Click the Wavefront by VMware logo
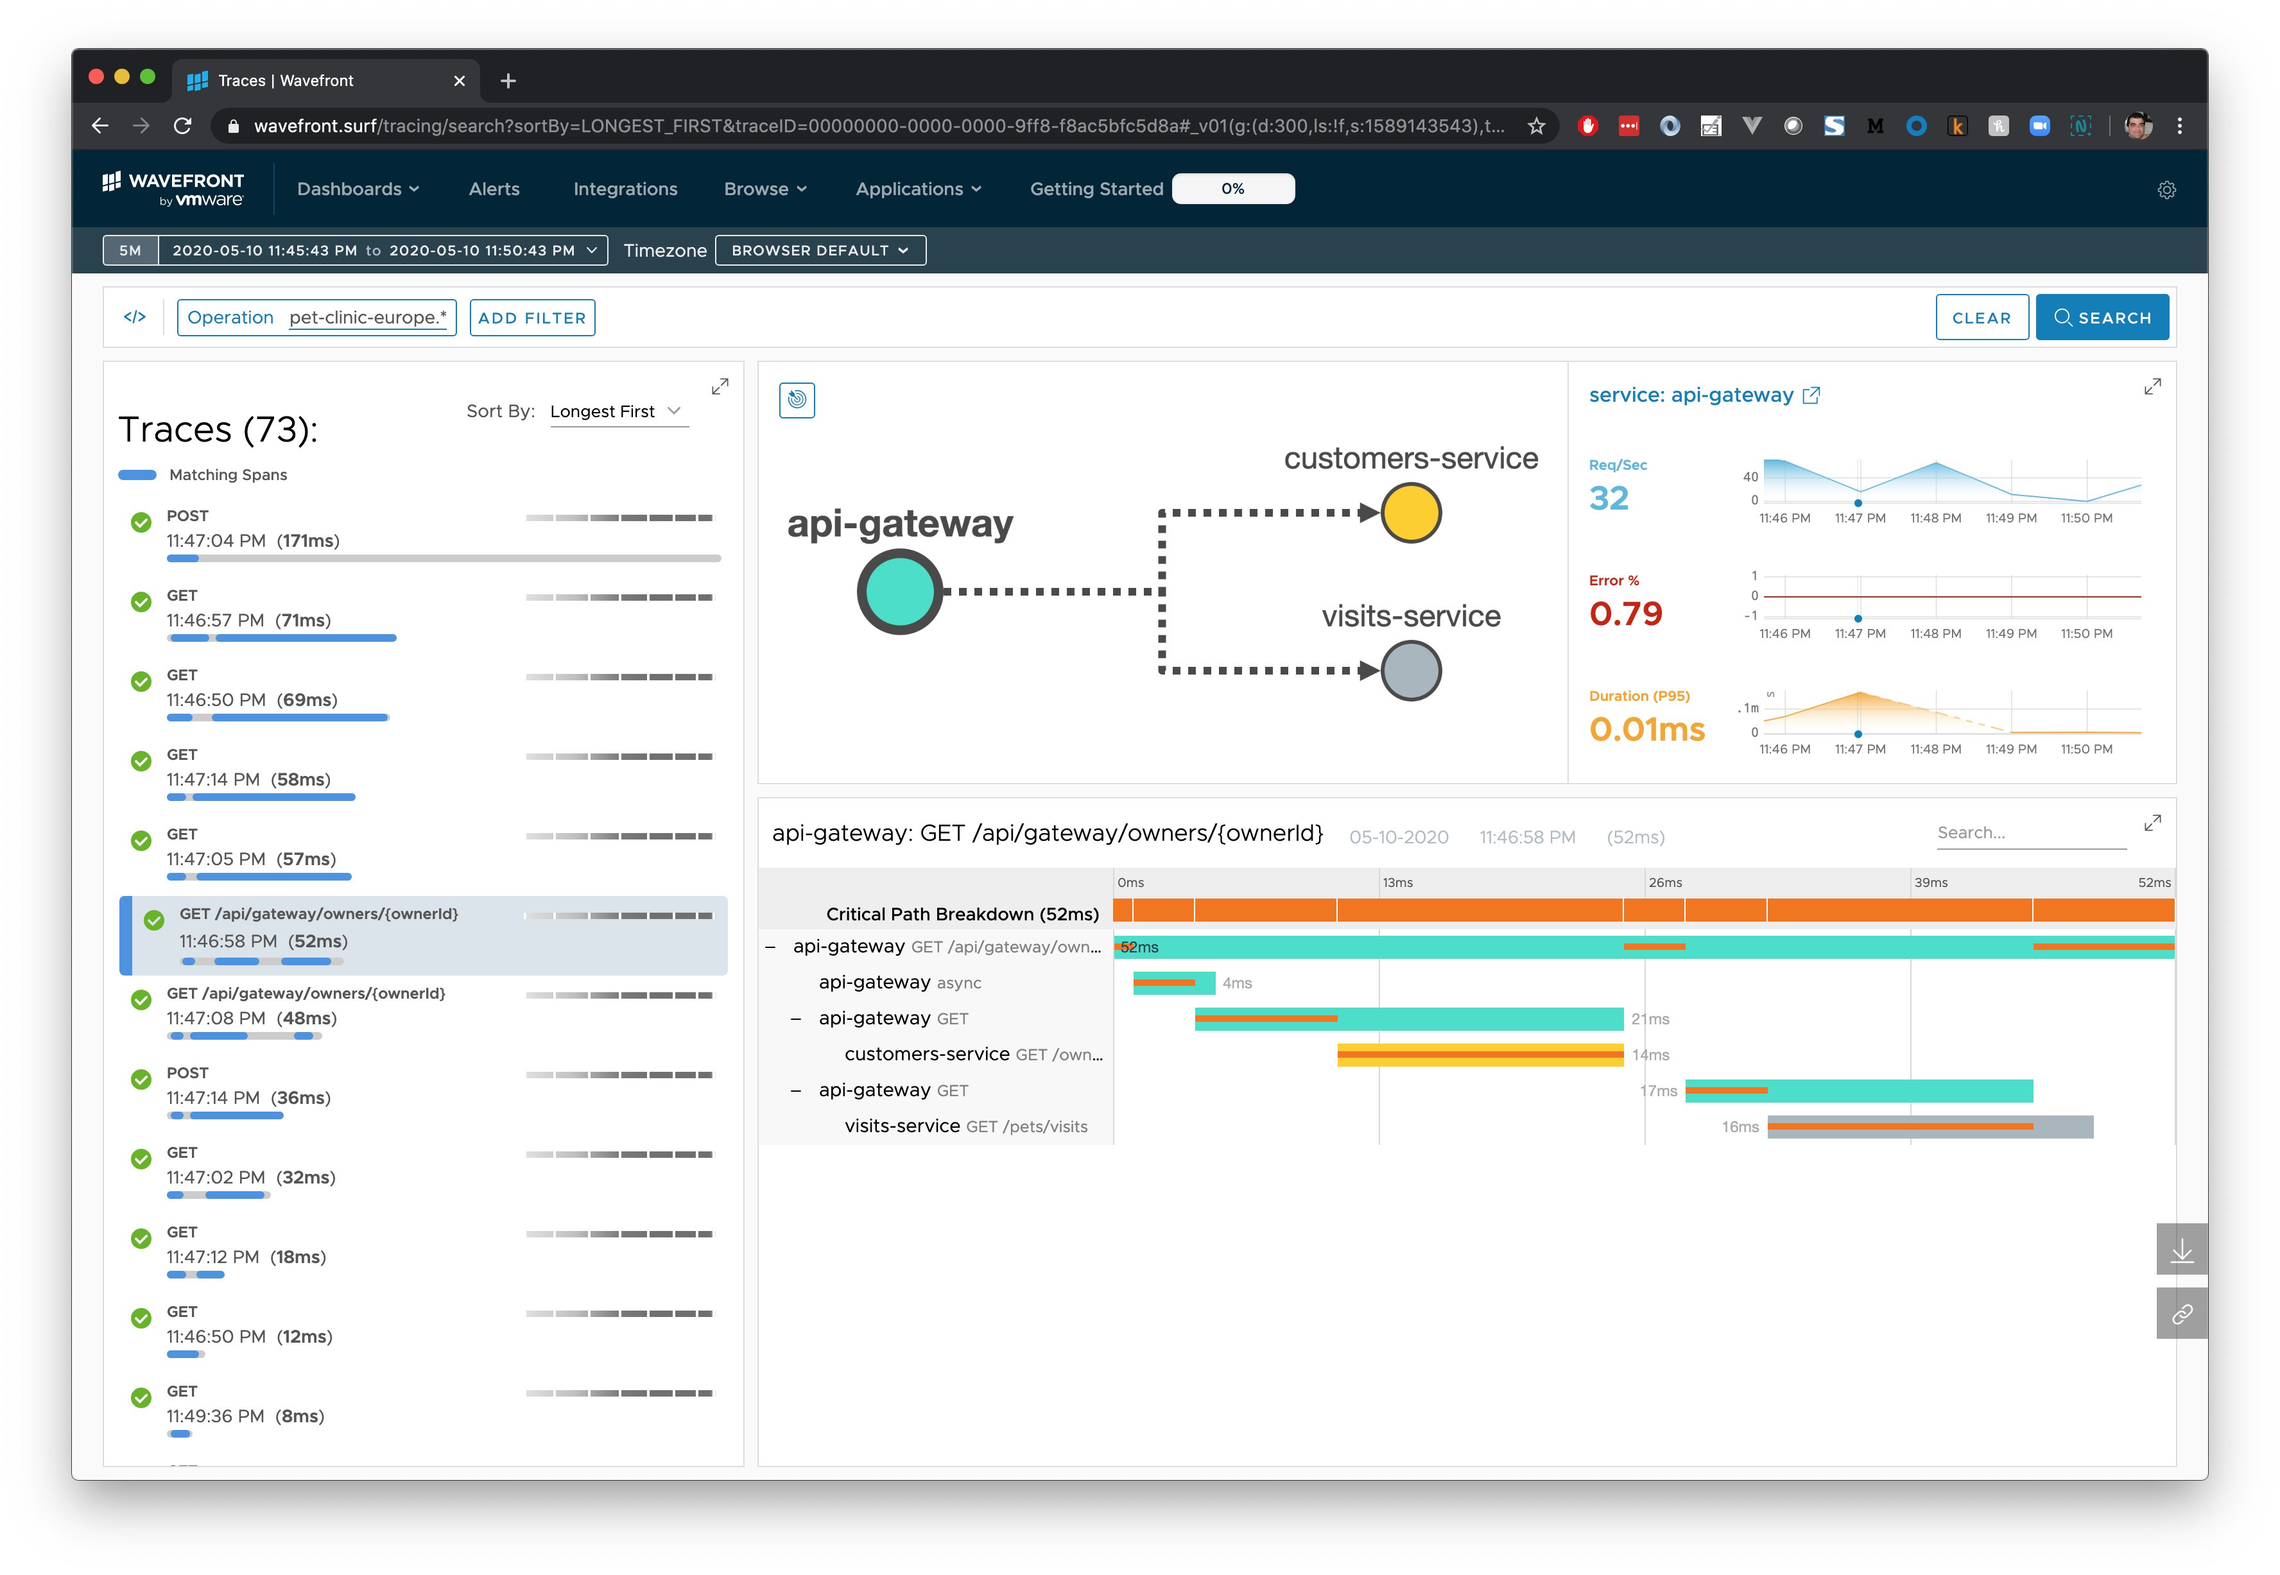 (173, 189)
